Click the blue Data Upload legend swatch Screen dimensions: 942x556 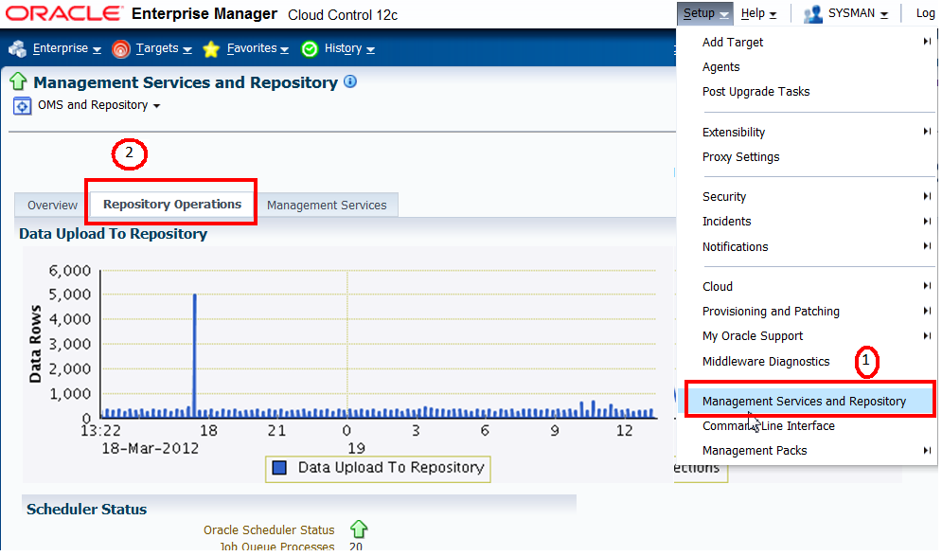pos(279,467)
